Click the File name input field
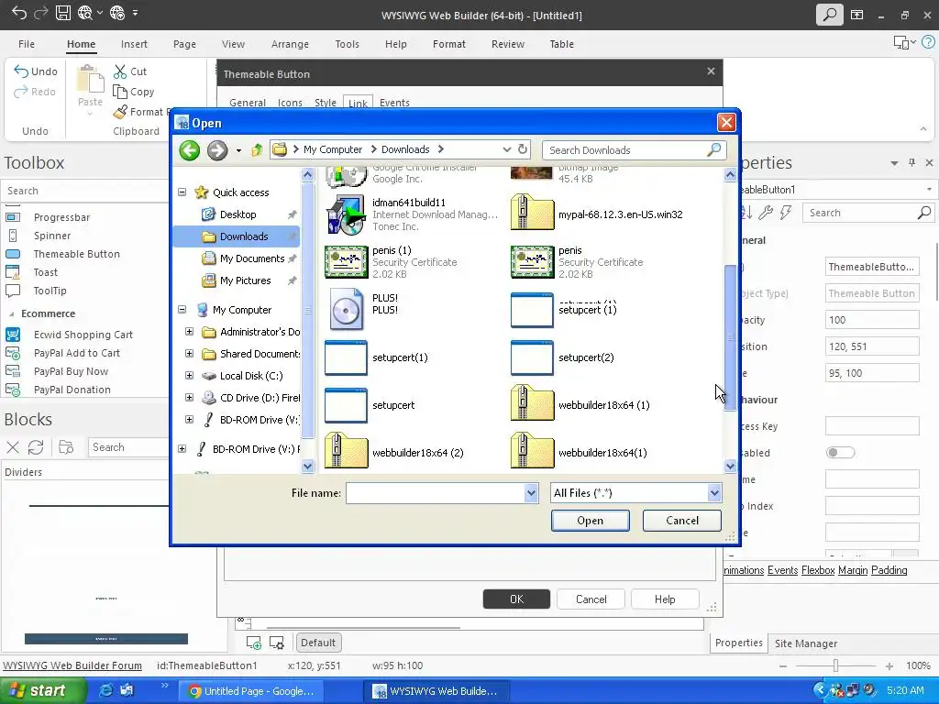This screenshot has height=704, width=939. [x=436, y=492]
